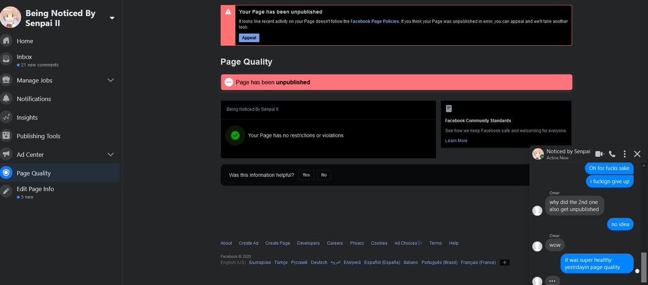The image size is (648, 285).
Task: Click Omar's avatar beside 'wow' message
Action: (537, 246)
